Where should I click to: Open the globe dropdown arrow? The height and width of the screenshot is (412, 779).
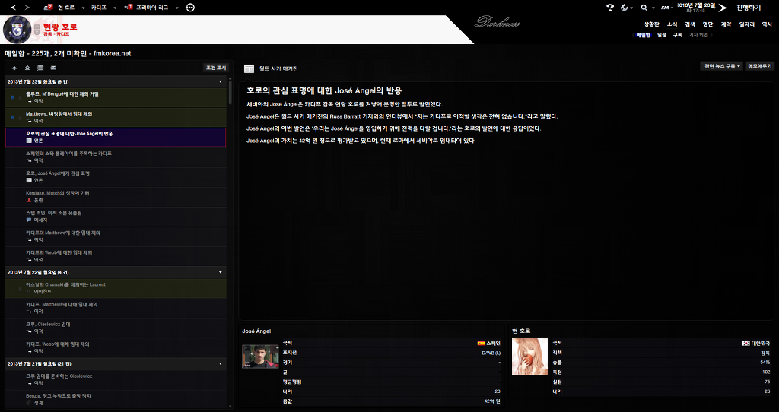click(631, 8)
